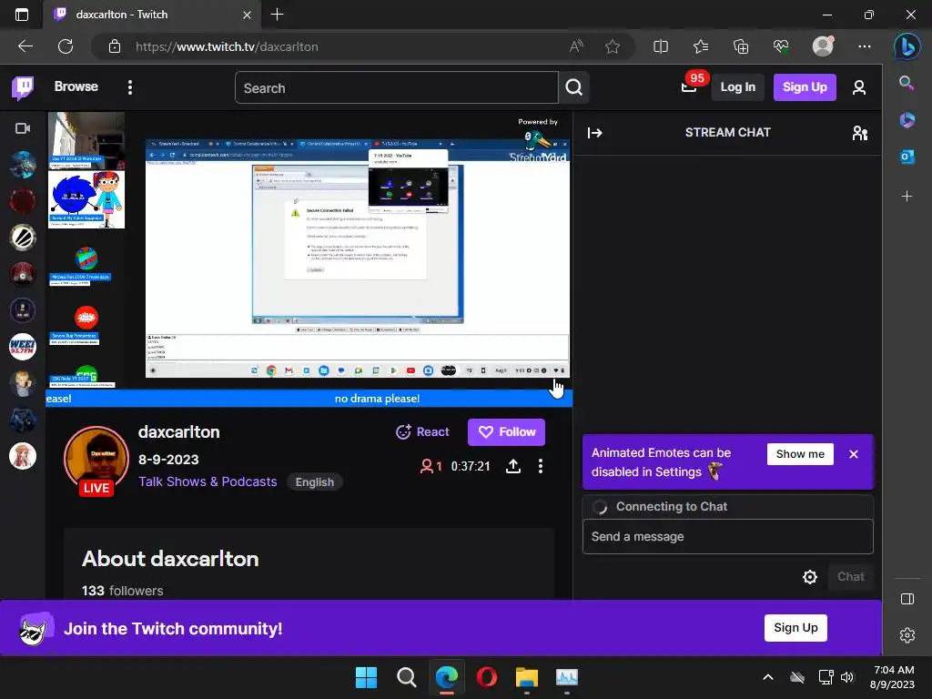Open the Twitch home logo
Viewport: 932px width, 699px height.
(x=23, y=88)
